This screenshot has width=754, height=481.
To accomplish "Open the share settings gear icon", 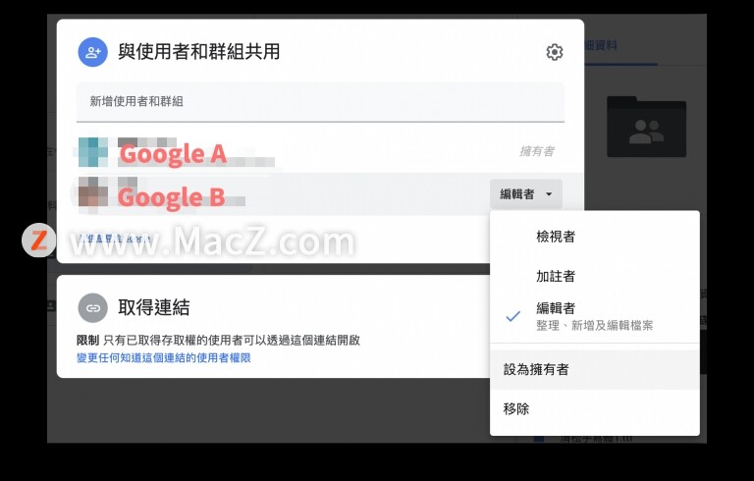I will click(555, 52).
